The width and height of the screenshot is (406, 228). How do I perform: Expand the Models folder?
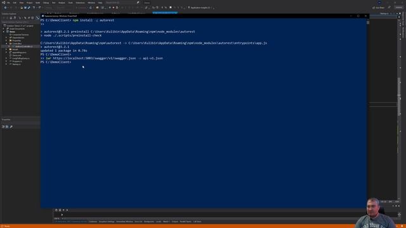point(6,49)
